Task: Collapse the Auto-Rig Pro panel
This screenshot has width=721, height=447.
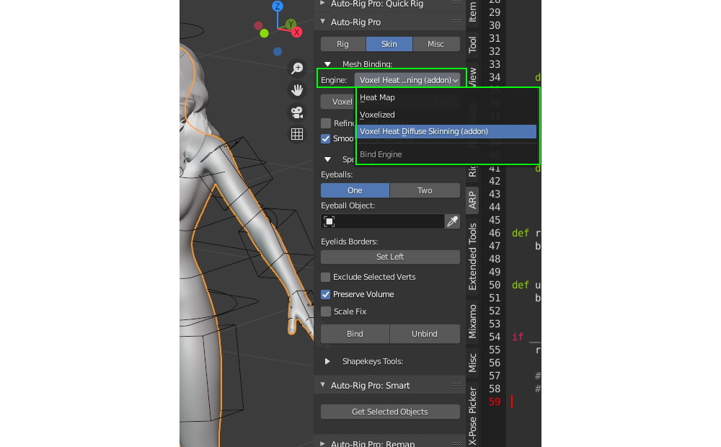Action: coord(323,22)
